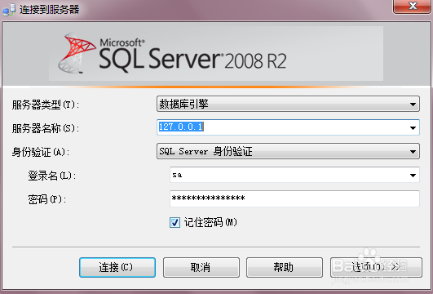
Task: Expand the 服务器名称 dropdown arrow
Action: [x=413, y=127]
